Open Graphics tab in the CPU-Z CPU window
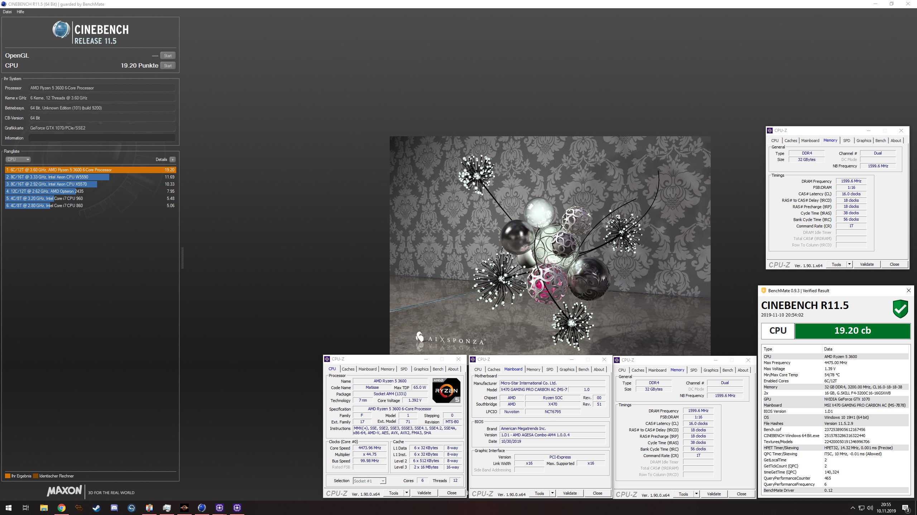The height and width of the screenshot is (515, 917). (421, 369)
